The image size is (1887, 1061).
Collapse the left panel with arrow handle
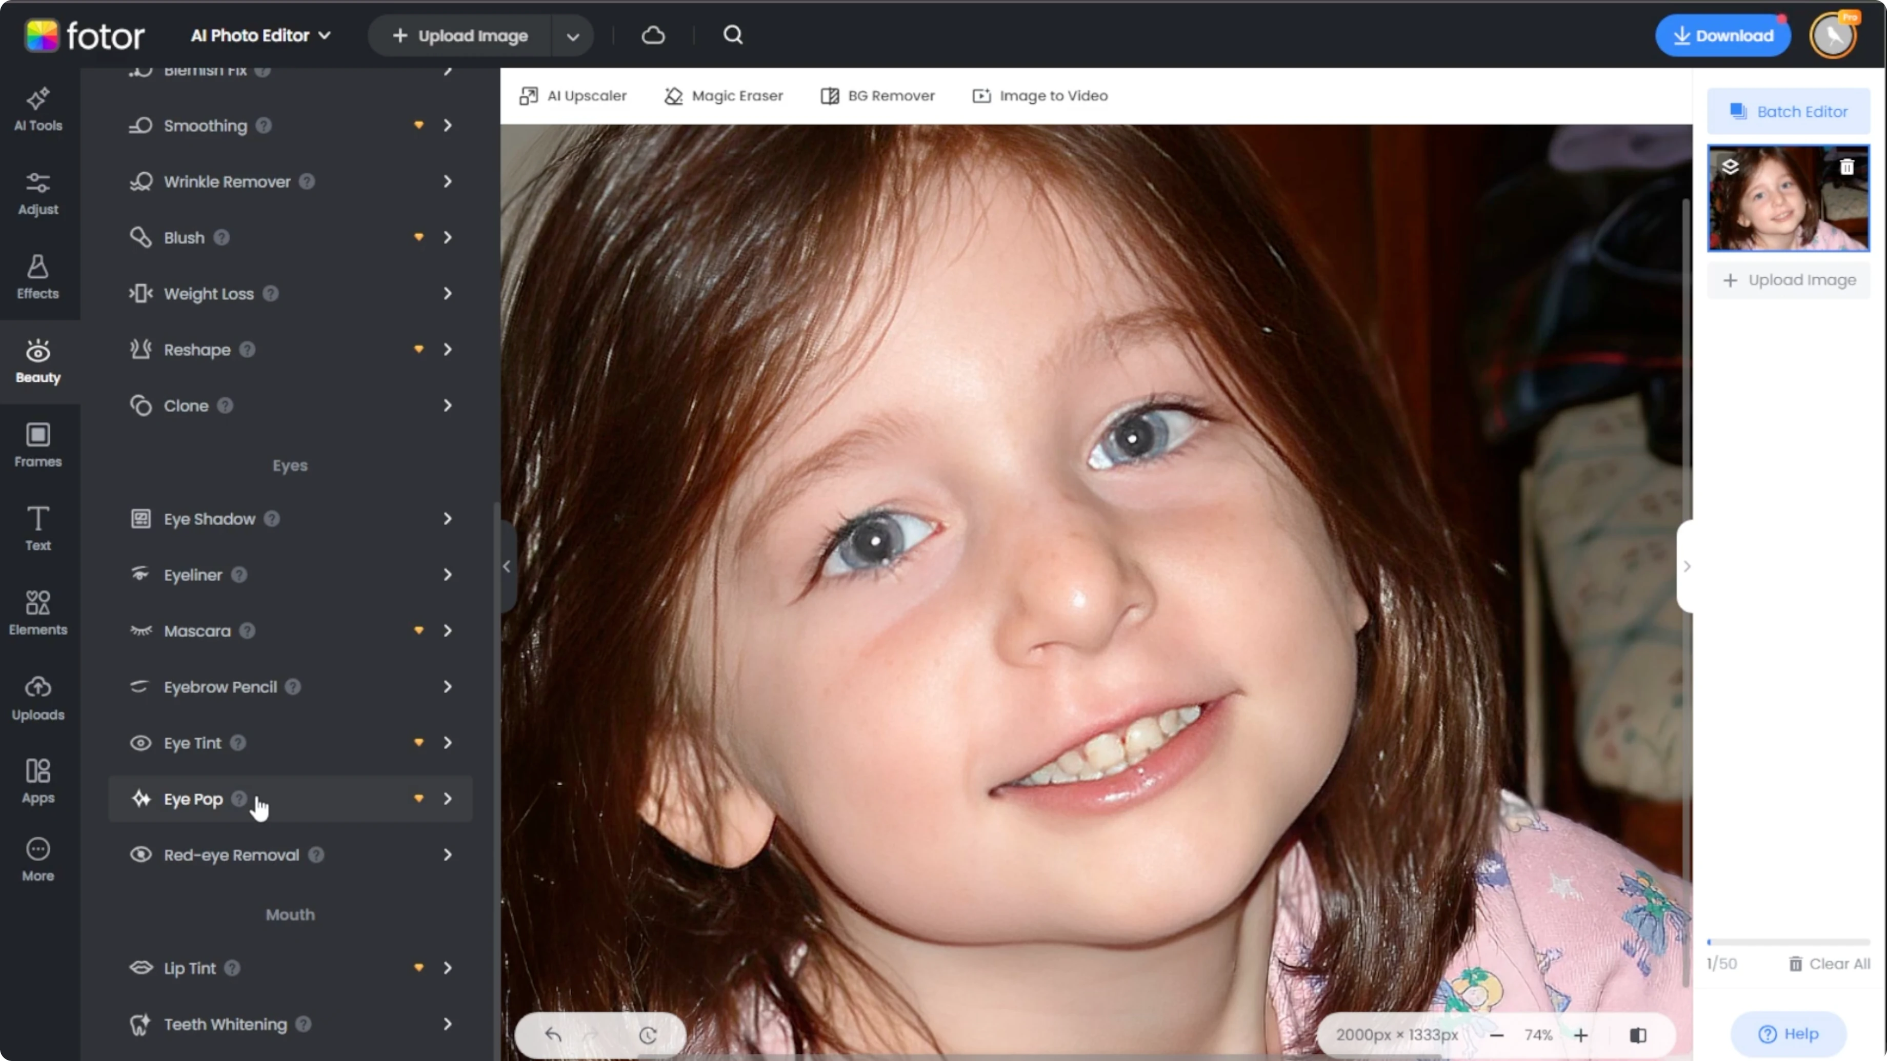click(507, 566)
